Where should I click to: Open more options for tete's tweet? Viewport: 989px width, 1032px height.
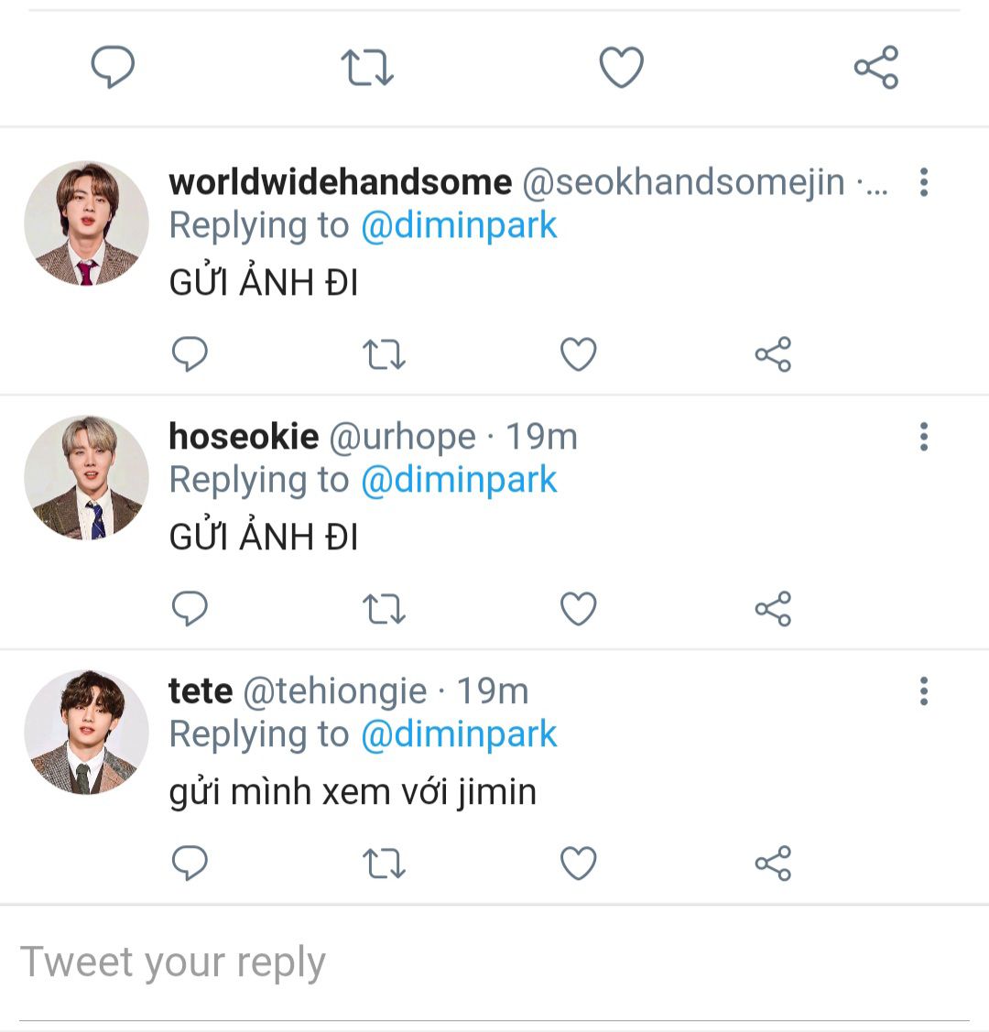click(x=924, y=691)
